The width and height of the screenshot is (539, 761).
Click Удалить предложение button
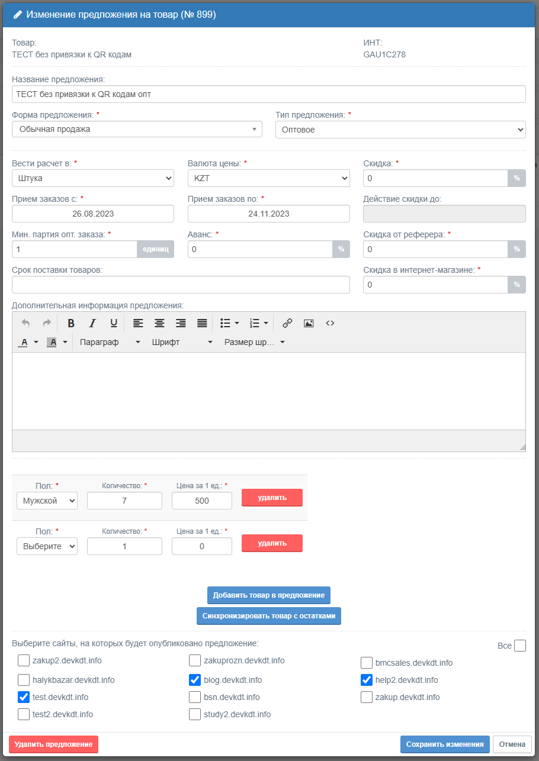pos(53,744)
